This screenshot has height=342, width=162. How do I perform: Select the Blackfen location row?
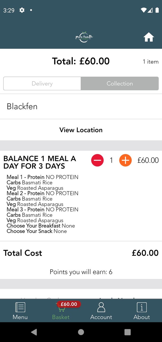pyautogui.click(x=81, y=107)
